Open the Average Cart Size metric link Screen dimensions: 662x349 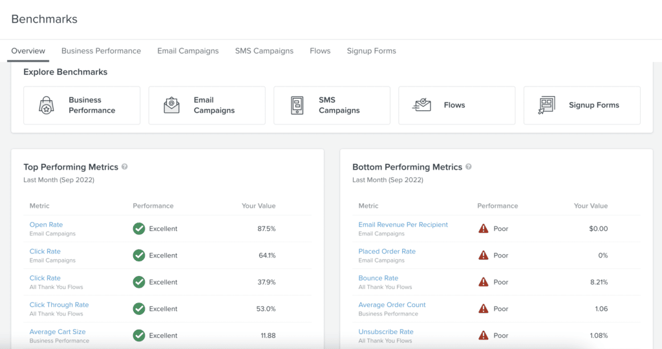coord(58,332)
